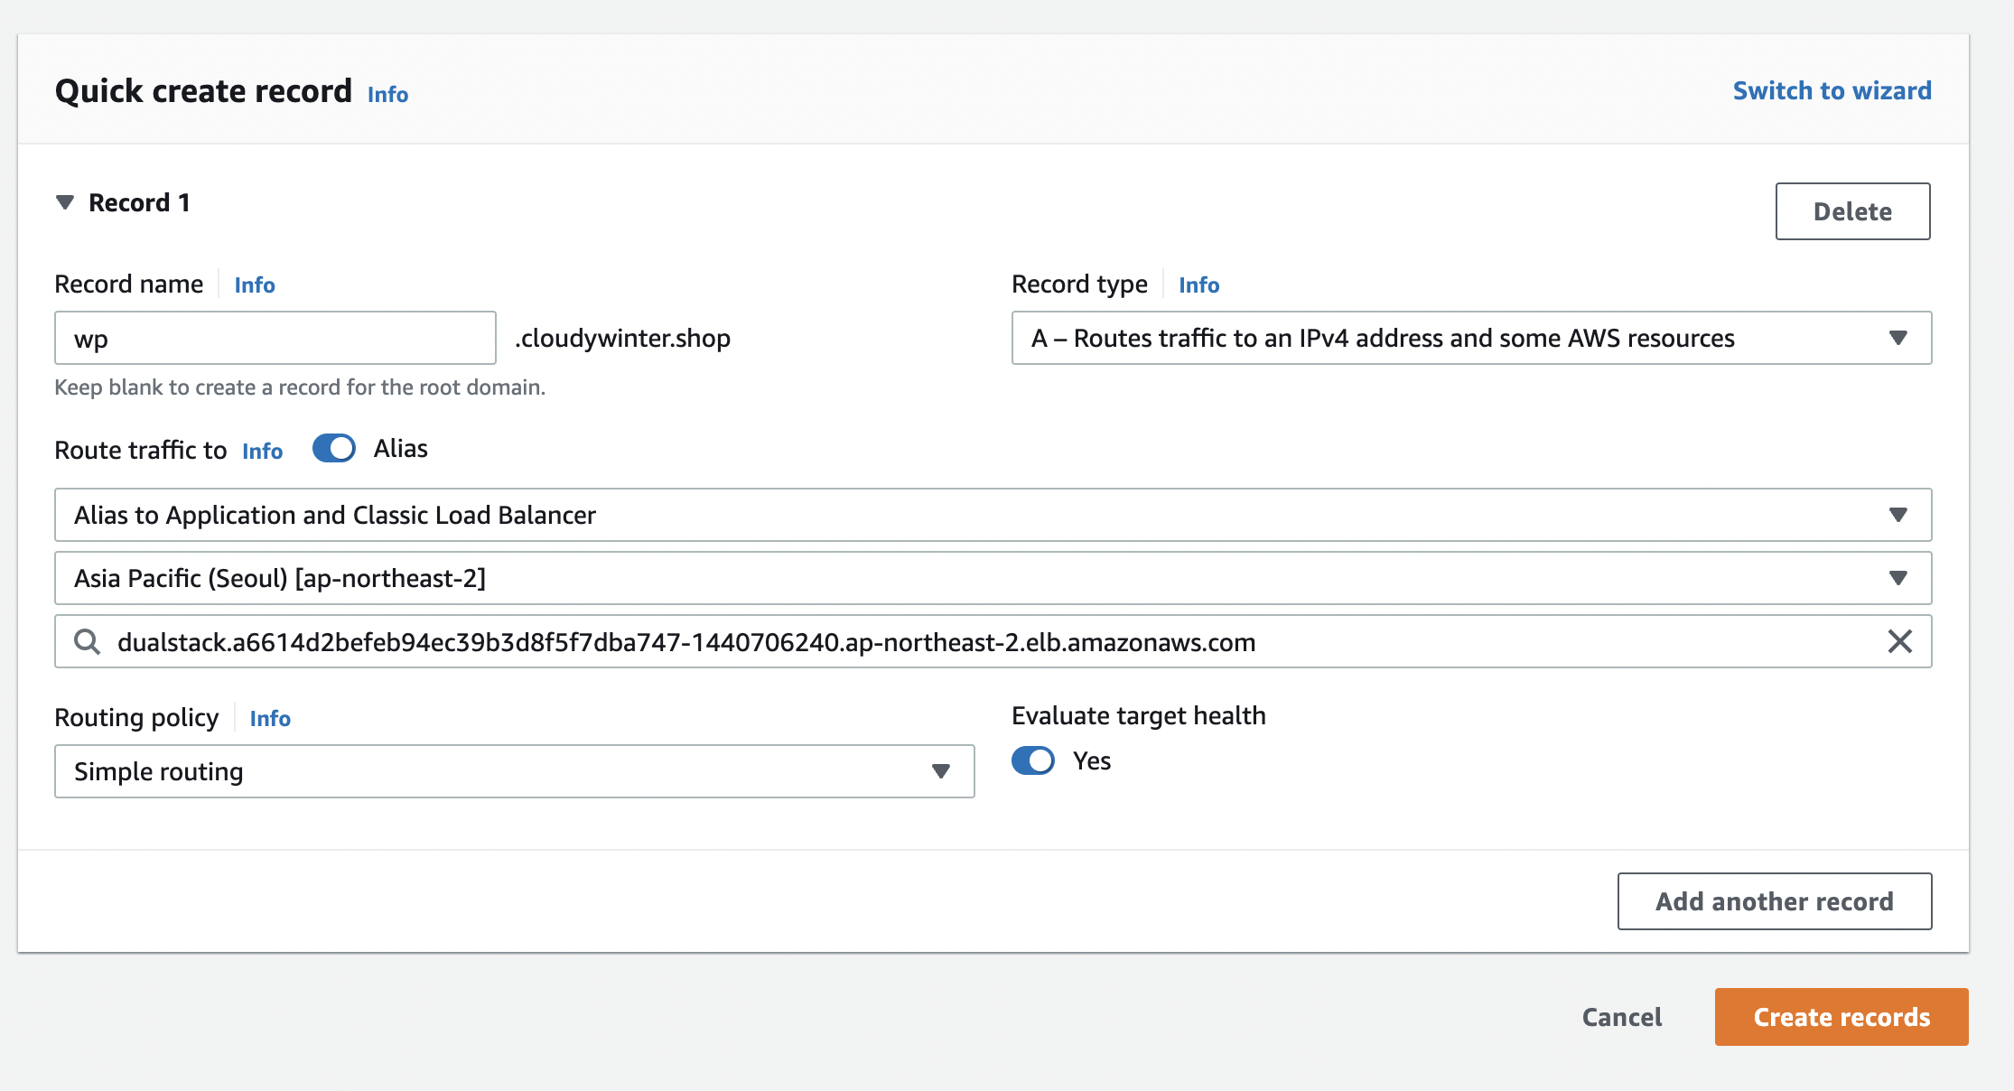Clear the load balancer field with X icon

1899,642
